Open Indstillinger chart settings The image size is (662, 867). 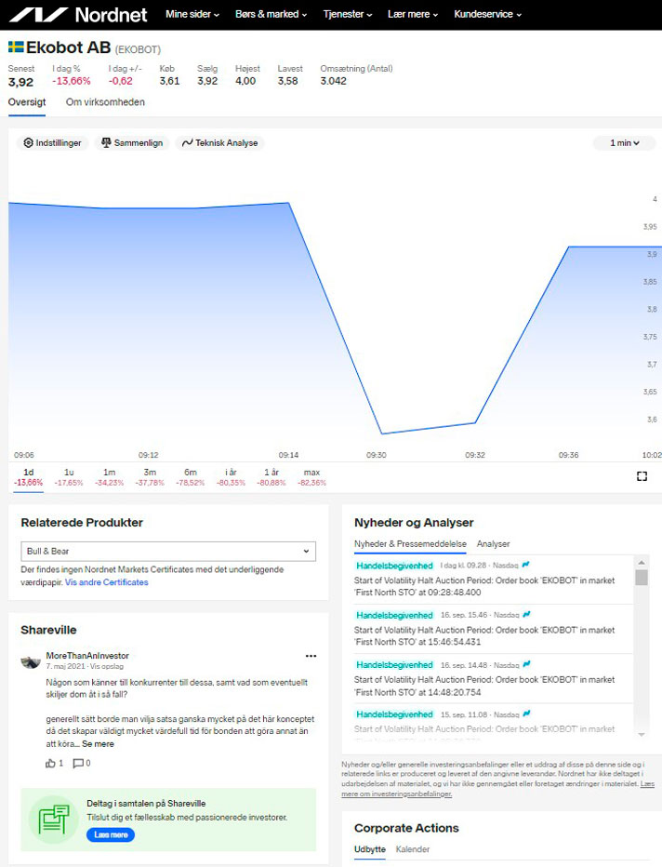coord(52,142)
